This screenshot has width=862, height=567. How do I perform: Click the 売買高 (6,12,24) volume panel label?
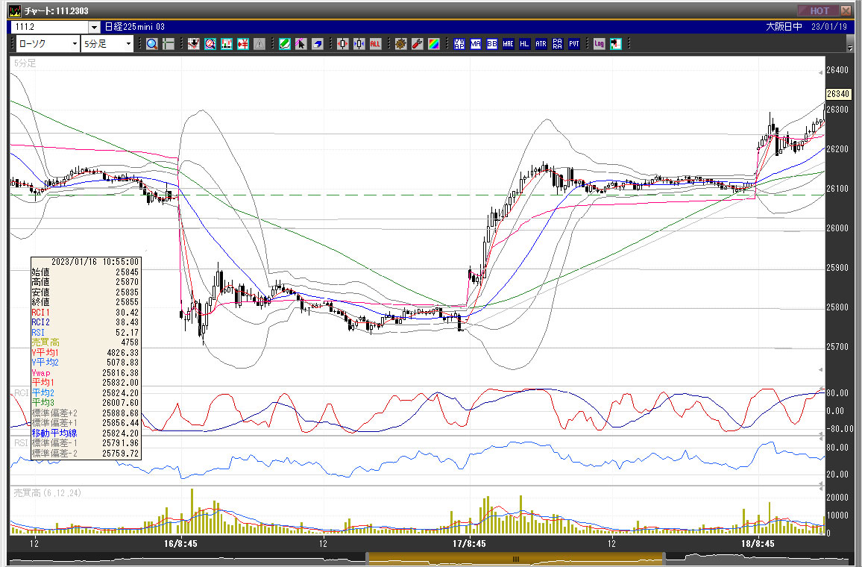tap(47, 492)
